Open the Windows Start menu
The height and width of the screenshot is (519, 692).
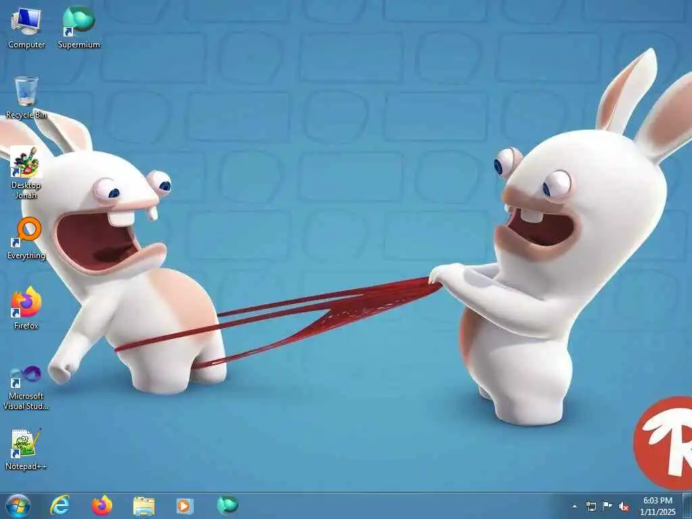point(18,505)
